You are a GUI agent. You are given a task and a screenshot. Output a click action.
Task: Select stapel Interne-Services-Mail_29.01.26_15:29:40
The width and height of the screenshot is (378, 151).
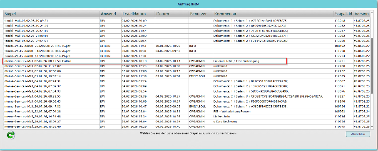32,127
